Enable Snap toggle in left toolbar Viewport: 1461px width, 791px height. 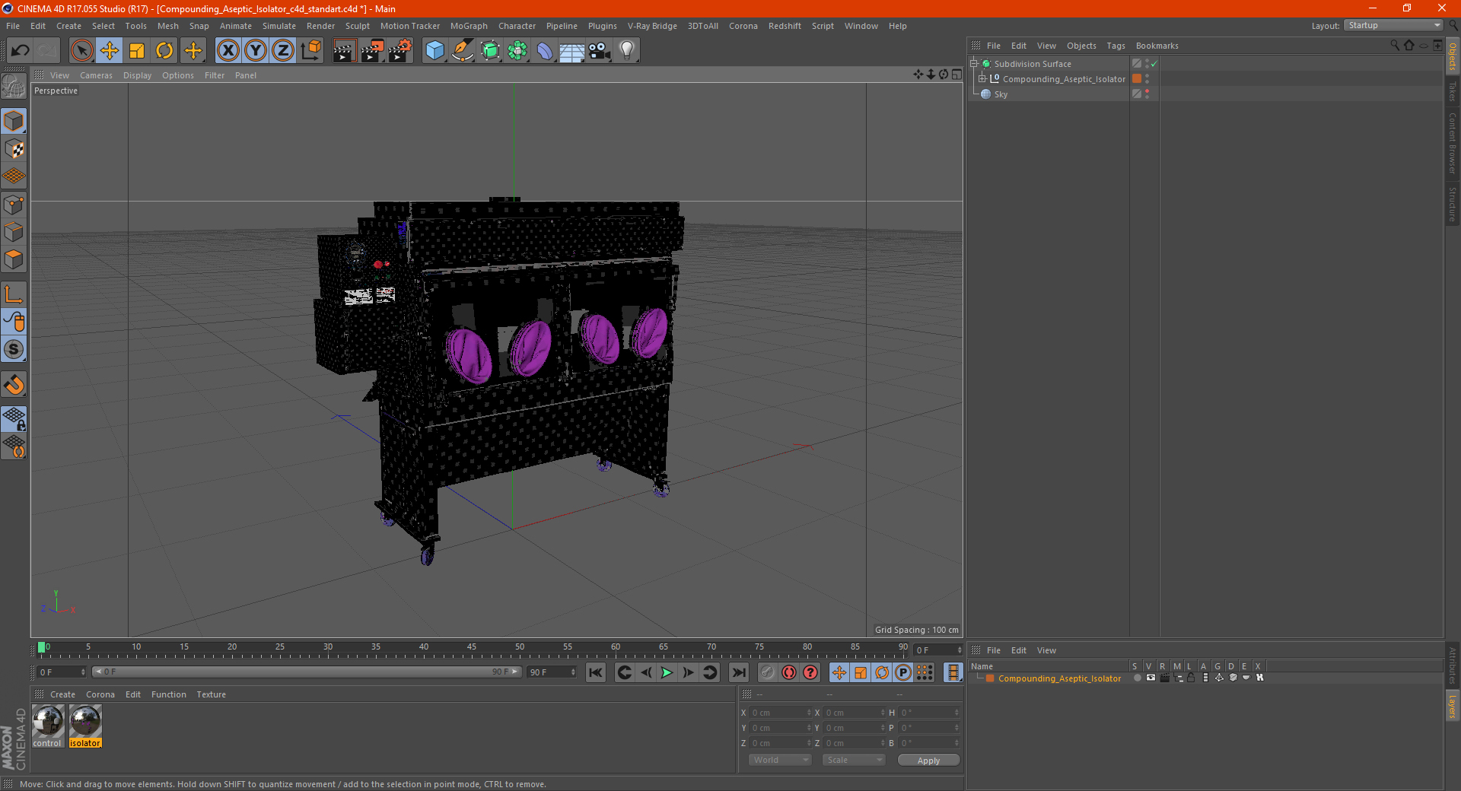[x=14, y=385]
